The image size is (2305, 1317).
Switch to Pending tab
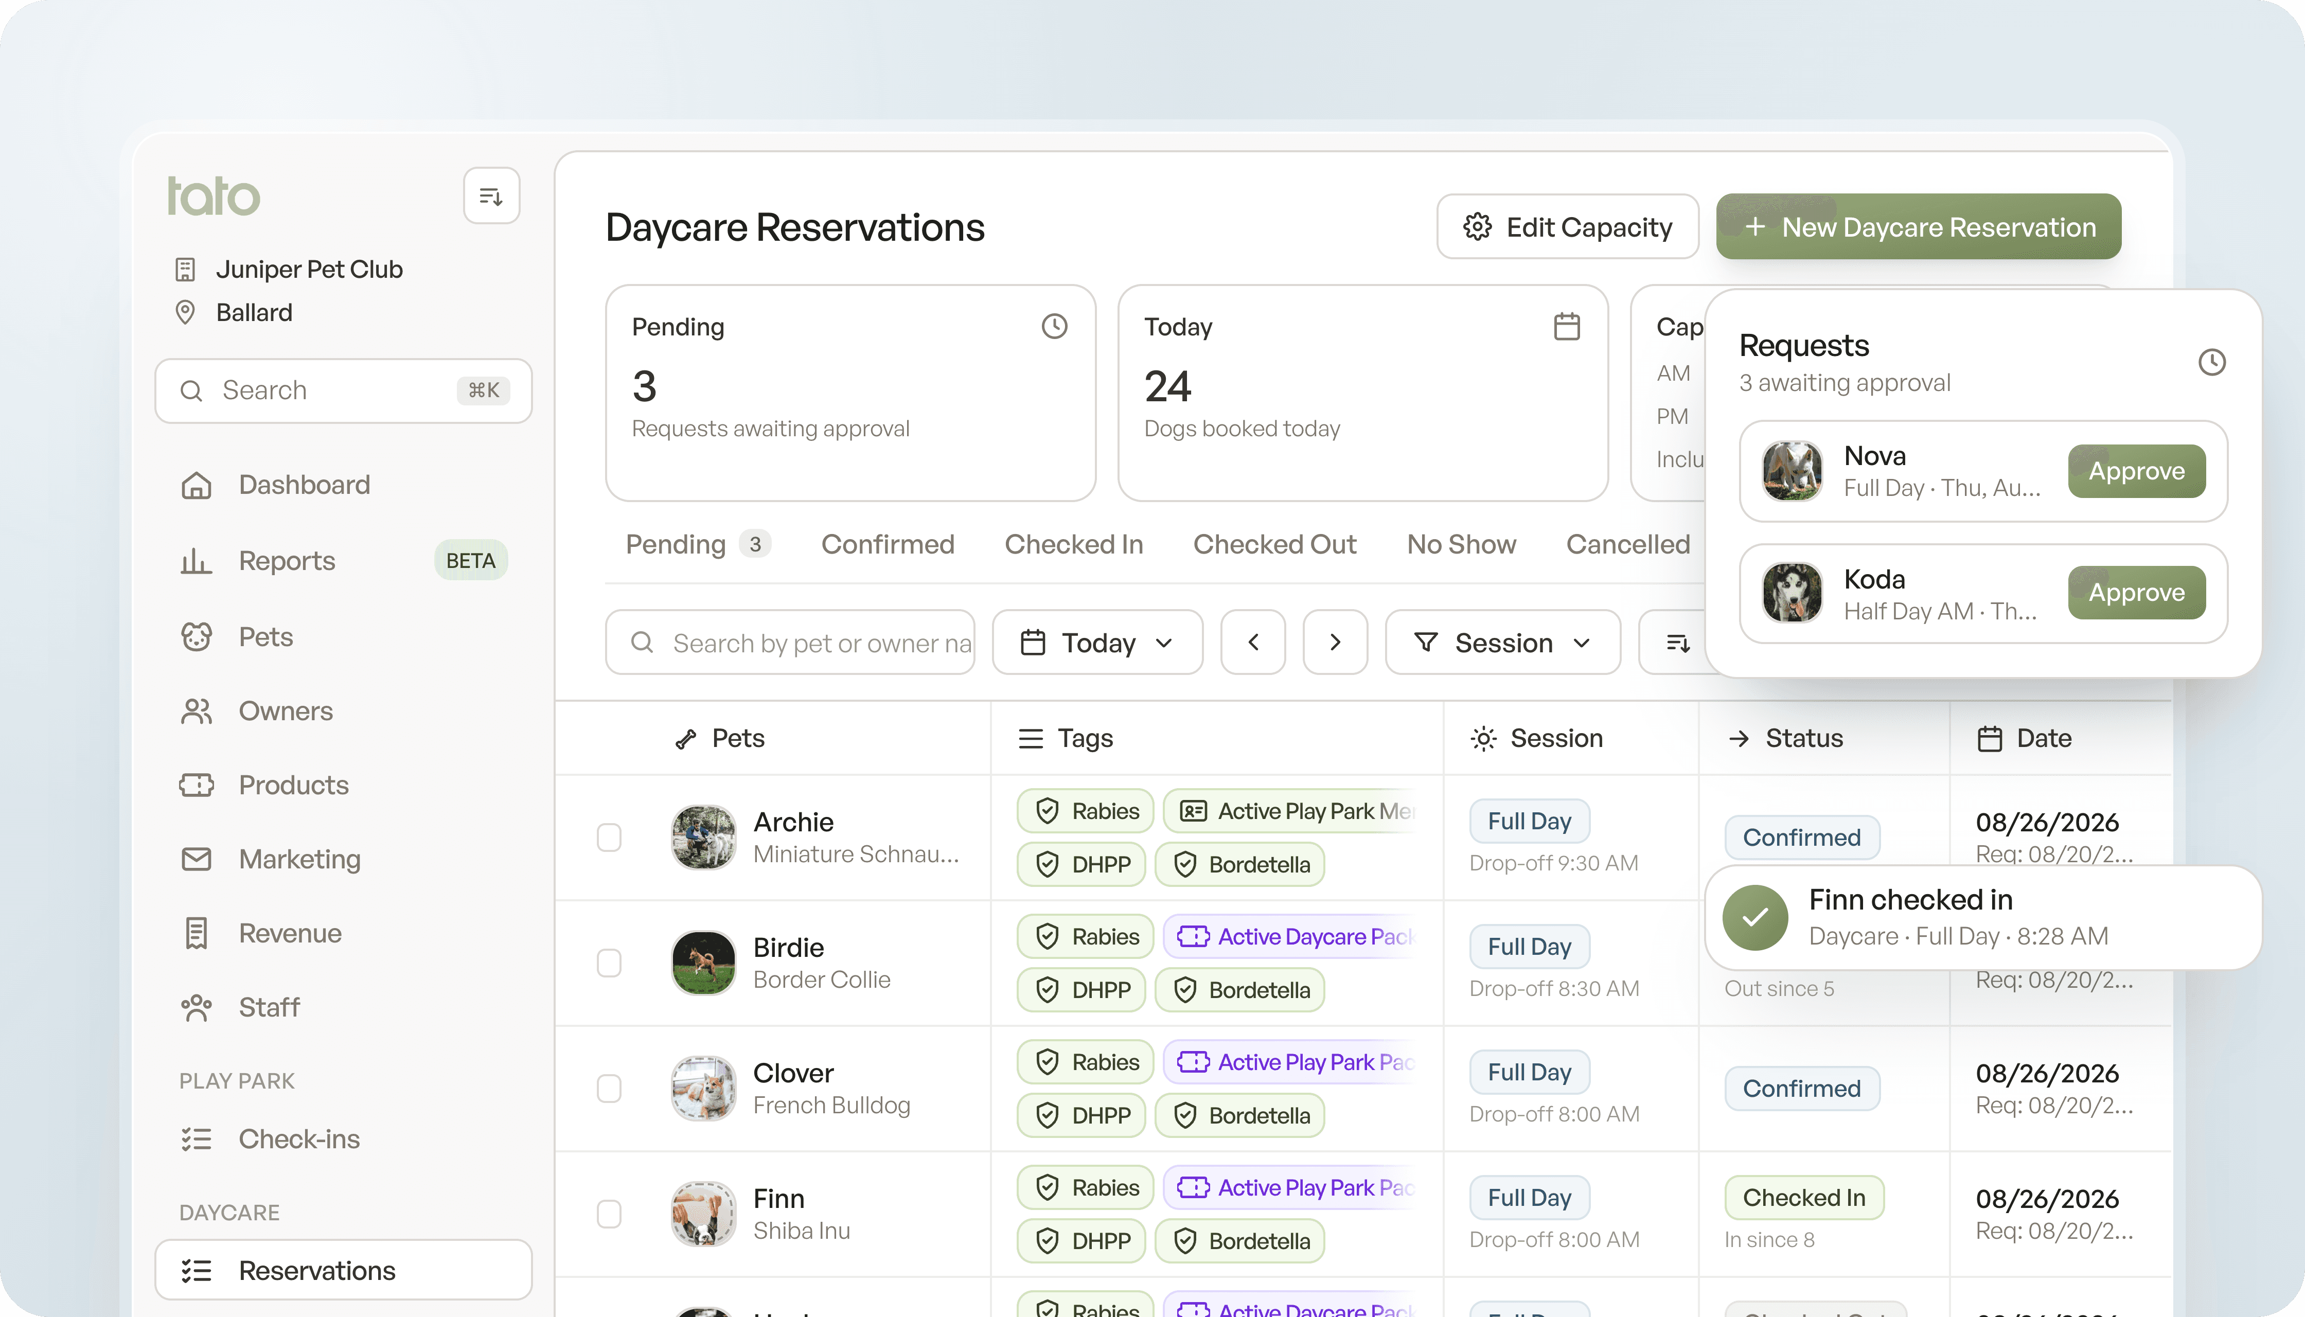[698, 544]
